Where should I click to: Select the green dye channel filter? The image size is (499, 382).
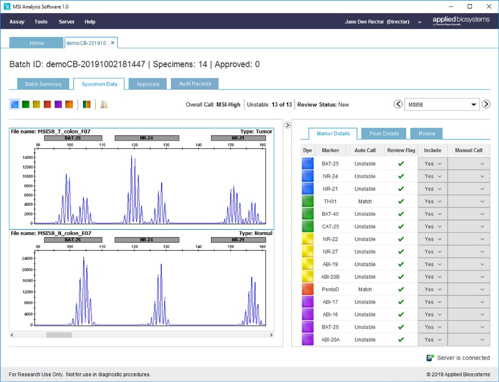pyautogui.click(x=25, y=104)
